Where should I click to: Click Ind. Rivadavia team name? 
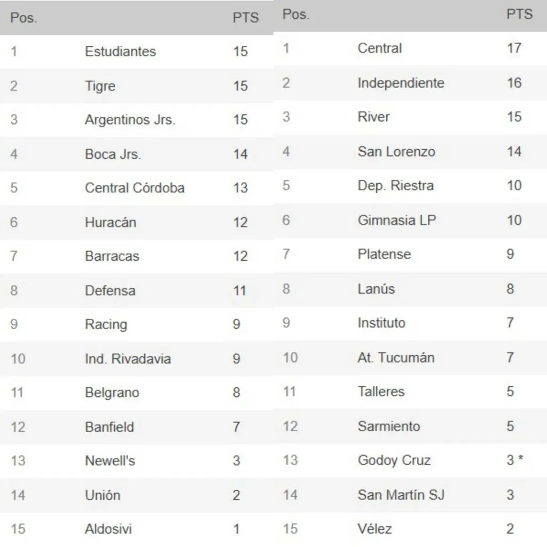click(x=128, y=358)
